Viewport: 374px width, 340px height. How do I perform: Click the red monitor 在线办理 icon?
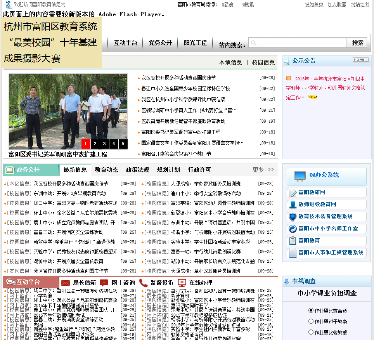182,283
